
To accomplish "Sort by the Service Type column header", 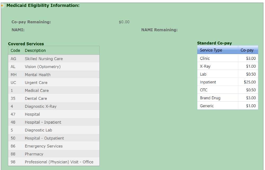I will point(218,50).
